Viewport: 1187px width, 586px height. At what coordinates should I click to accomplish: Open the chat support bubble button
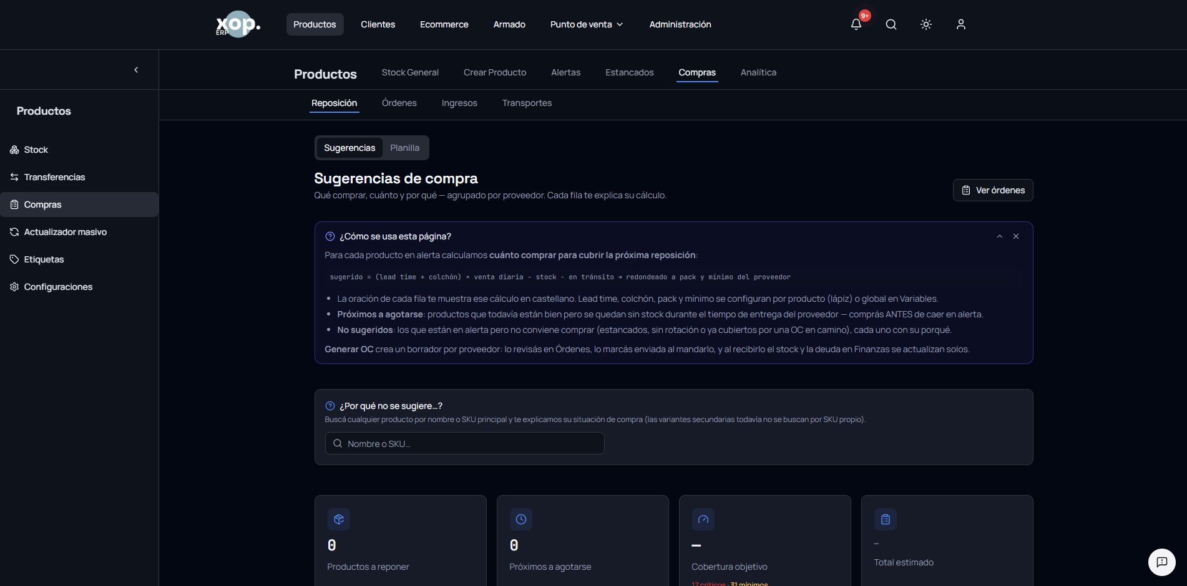coord(1162,562)
